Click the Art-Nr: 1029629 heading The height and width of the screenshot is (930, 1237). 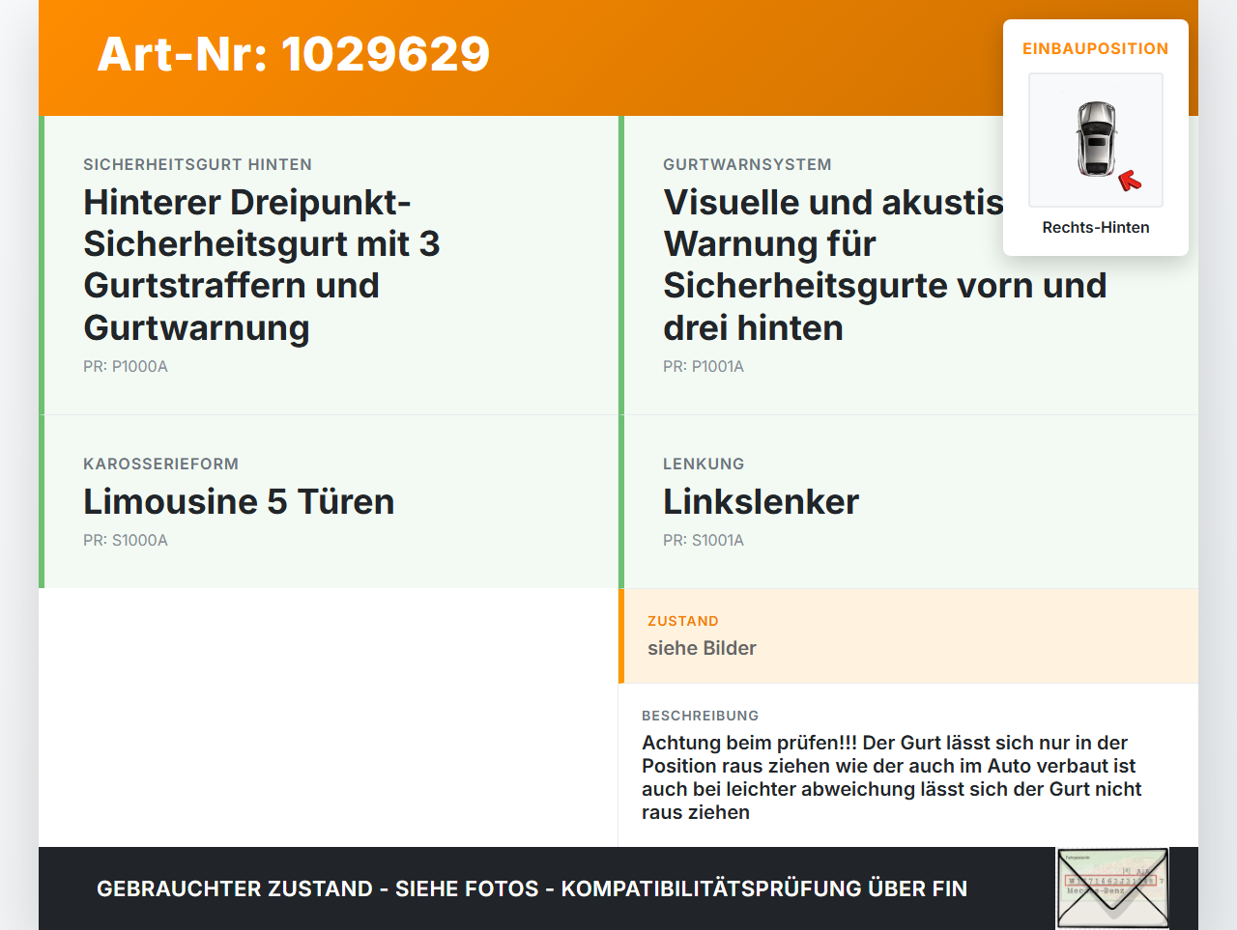[x=294, y=54]
